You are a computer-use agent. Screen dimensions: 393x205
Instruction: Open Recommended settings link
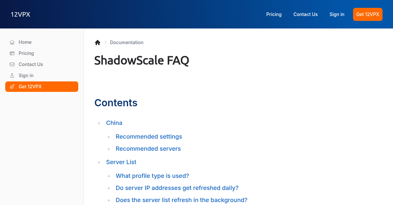point(149,137)
